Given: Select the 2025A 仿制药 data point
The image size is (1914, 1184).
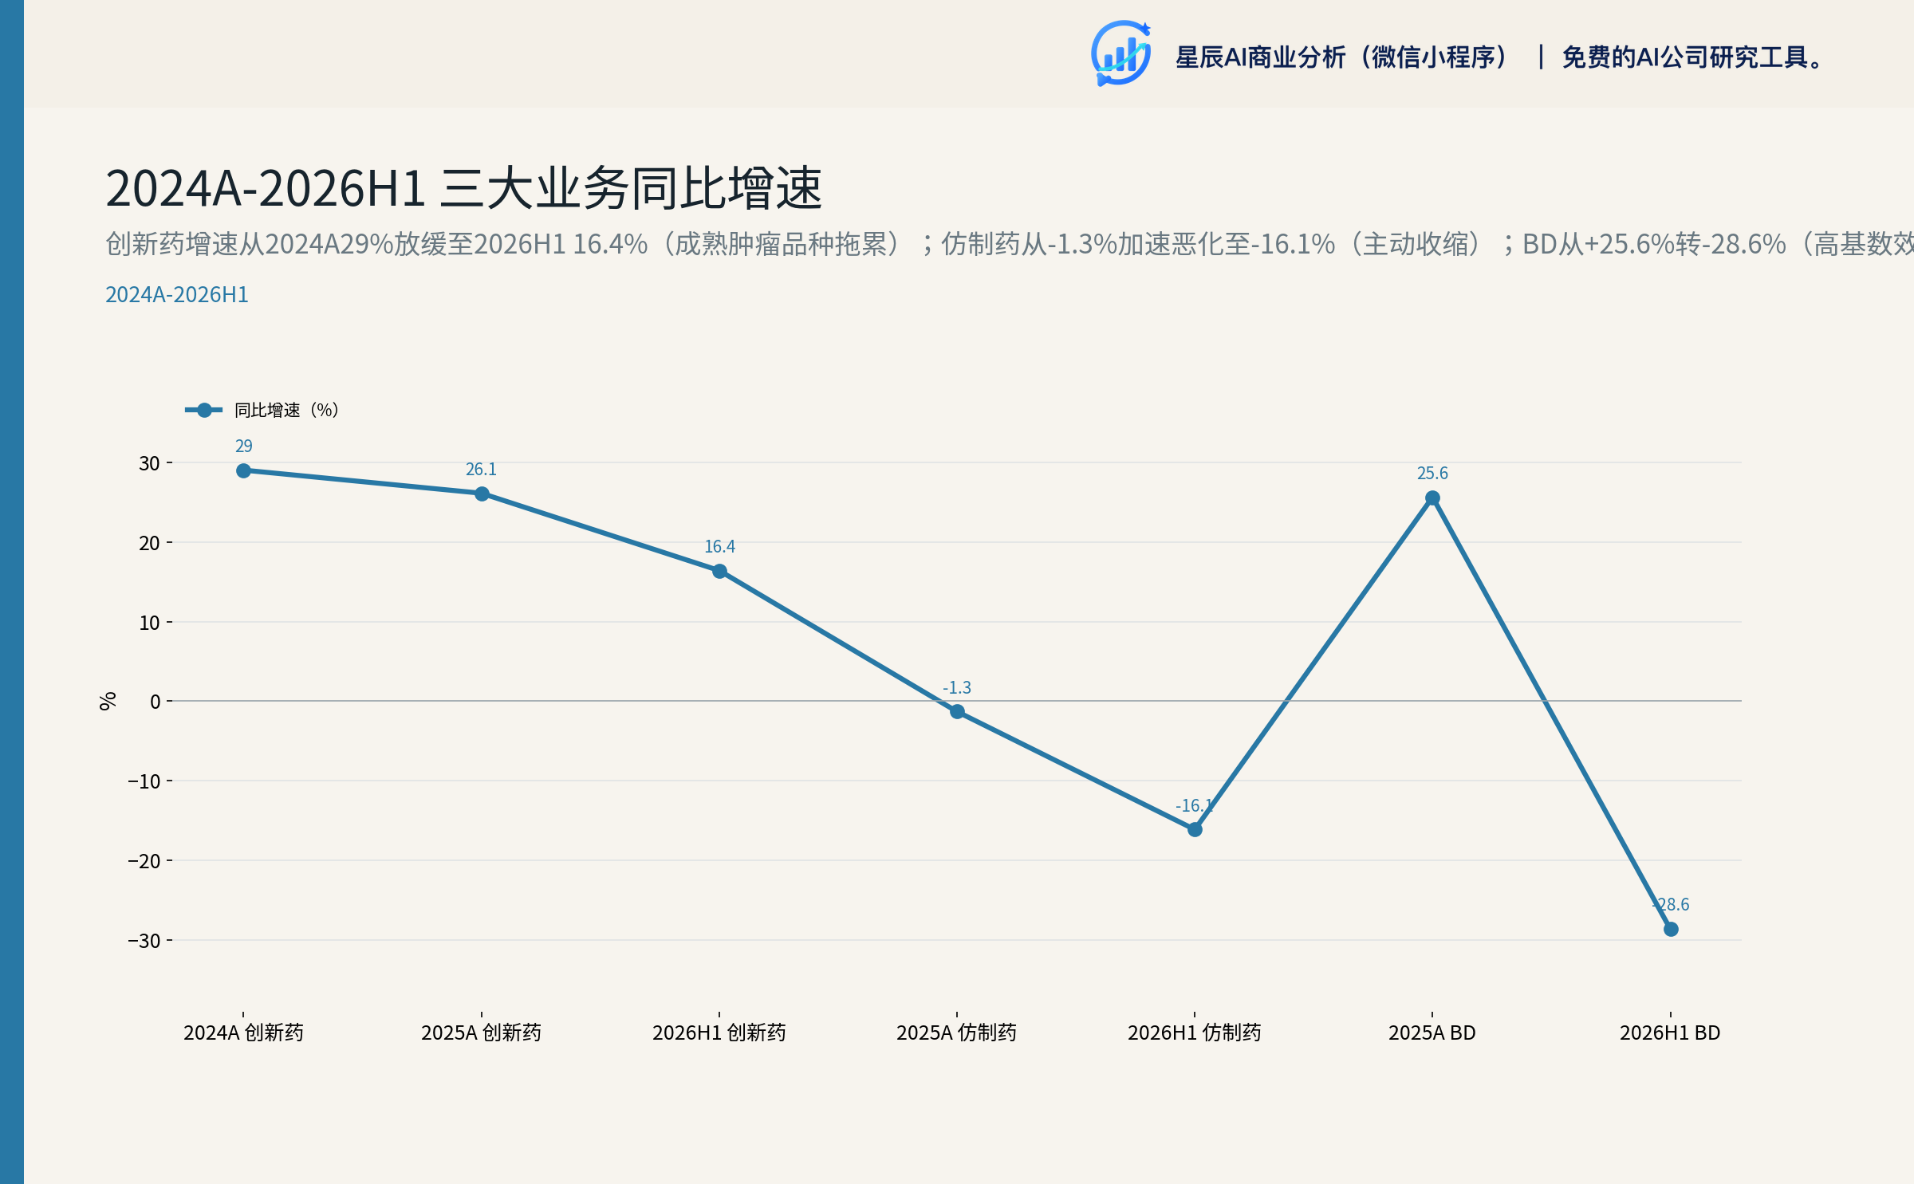Looking at the screenshot, I should click(957, 712).
